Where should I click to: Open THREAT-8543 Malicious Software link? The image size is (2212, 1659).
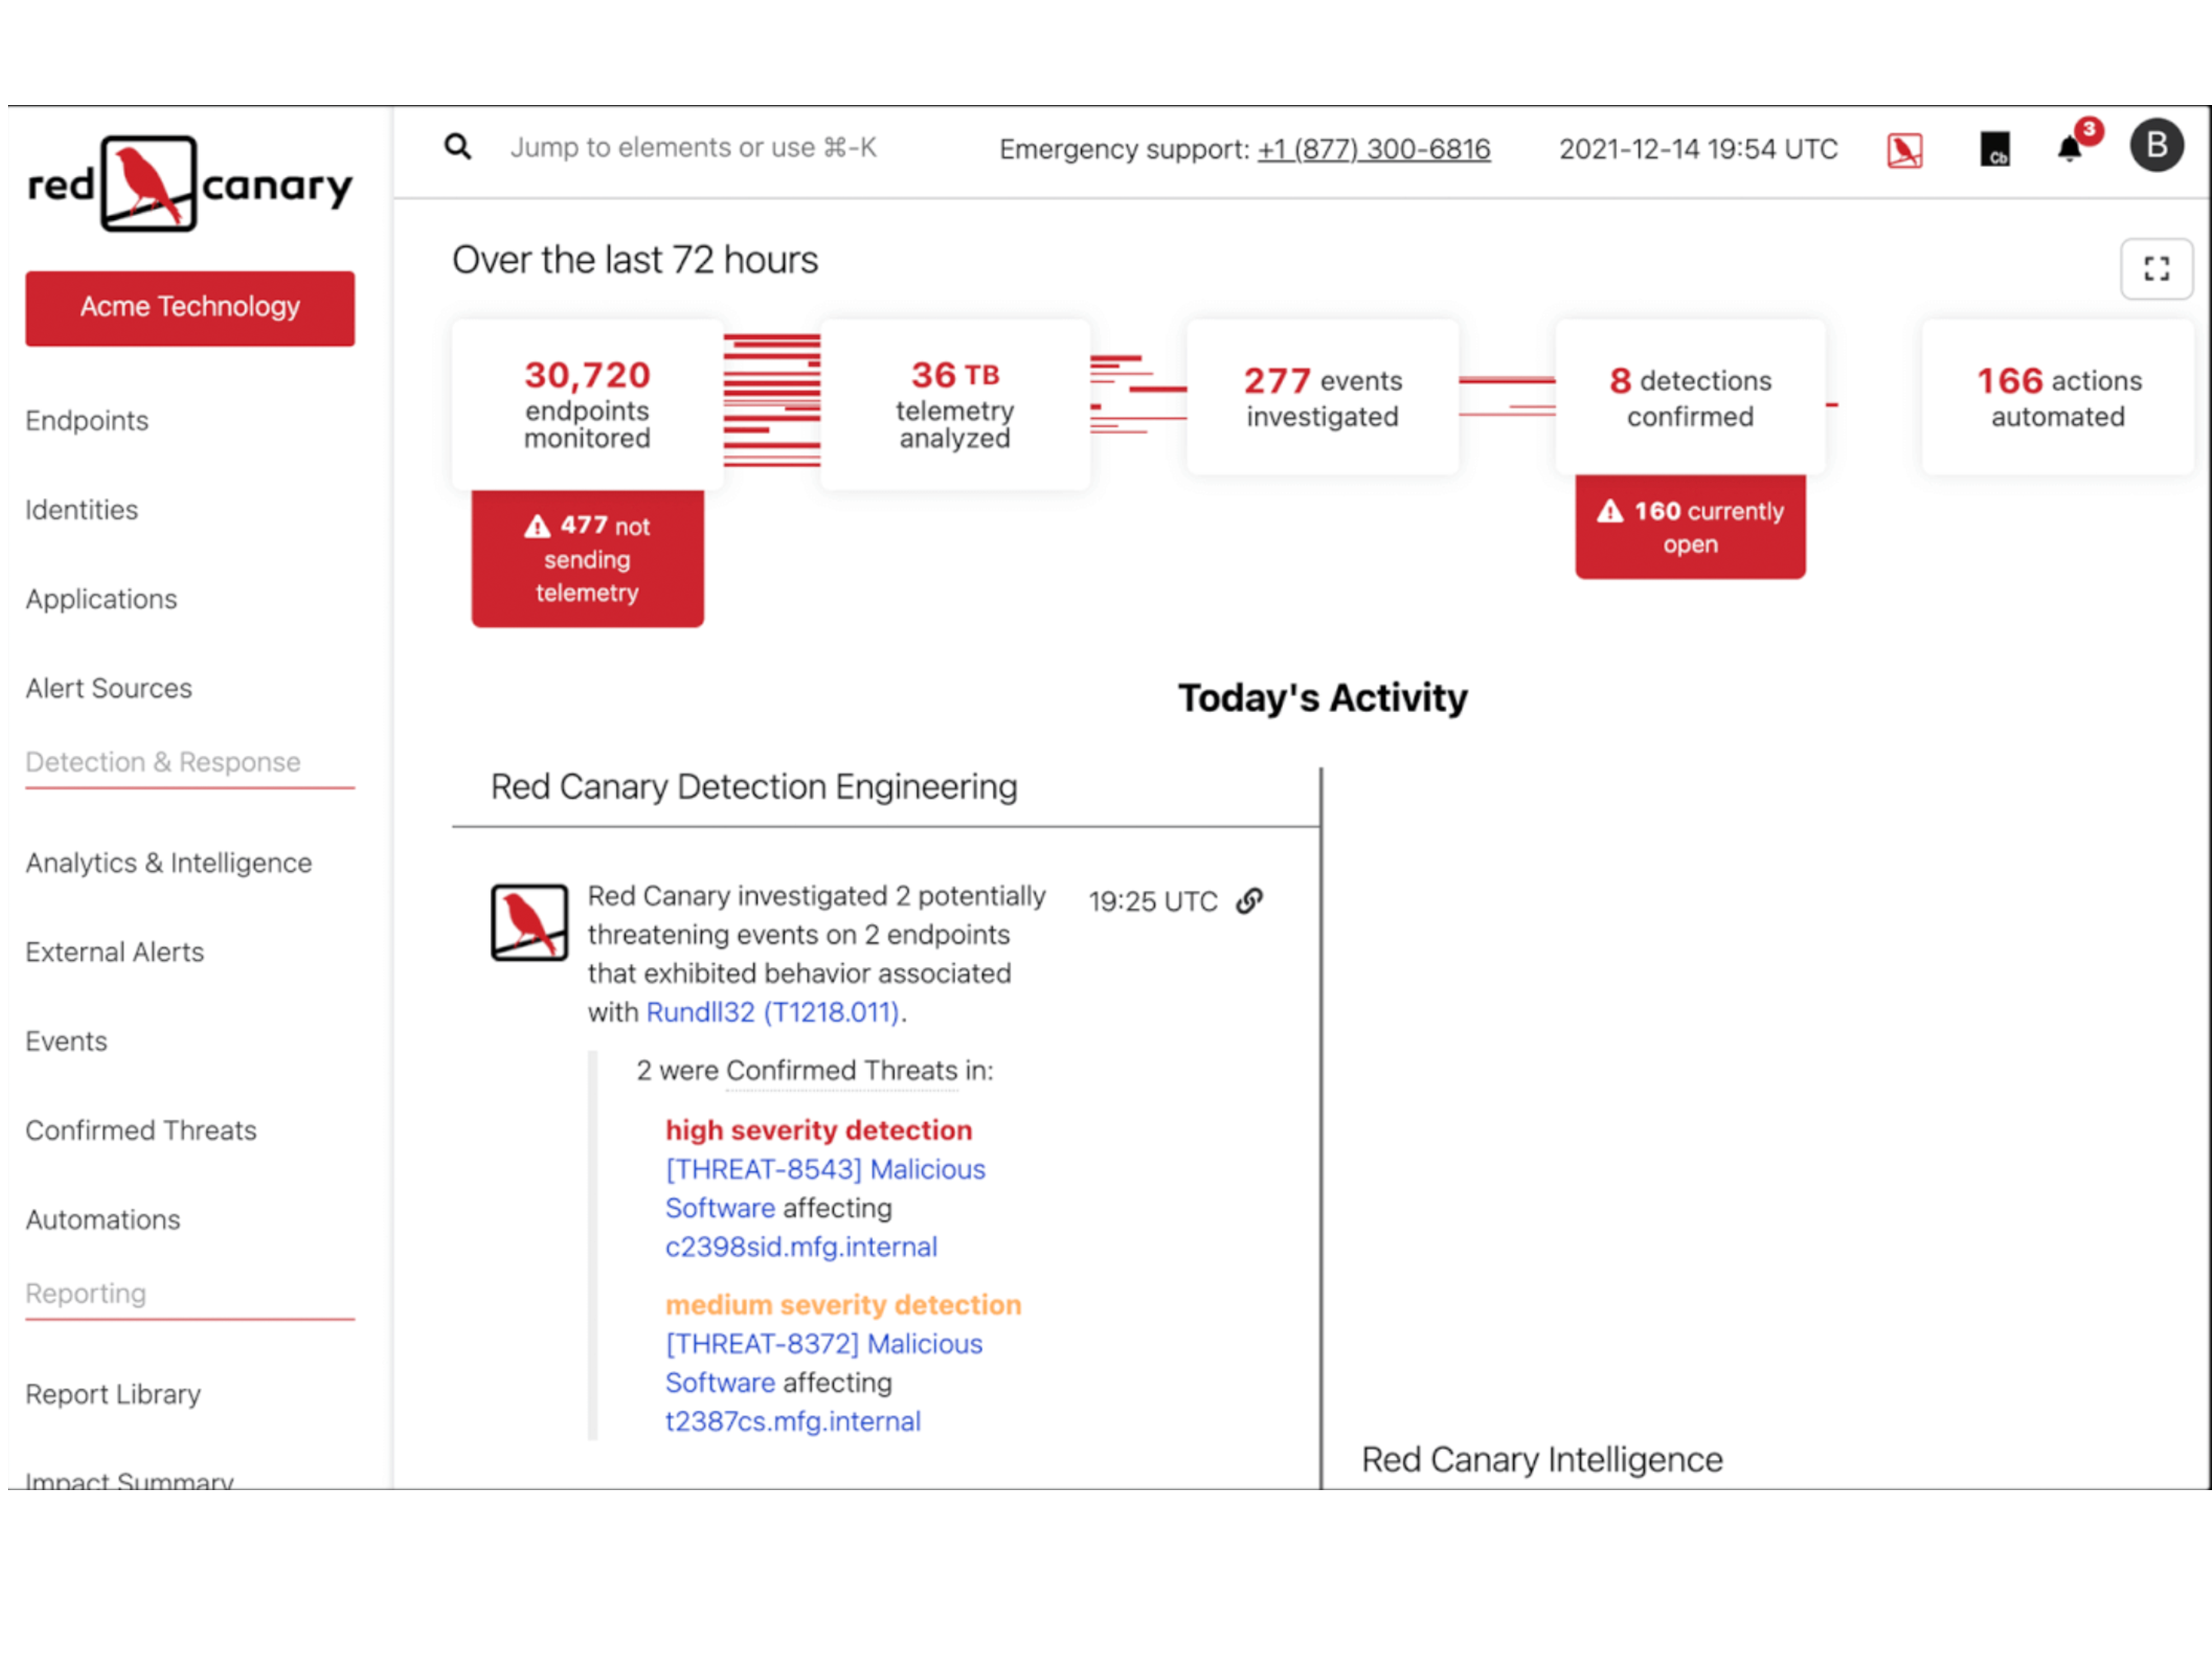825,1188
